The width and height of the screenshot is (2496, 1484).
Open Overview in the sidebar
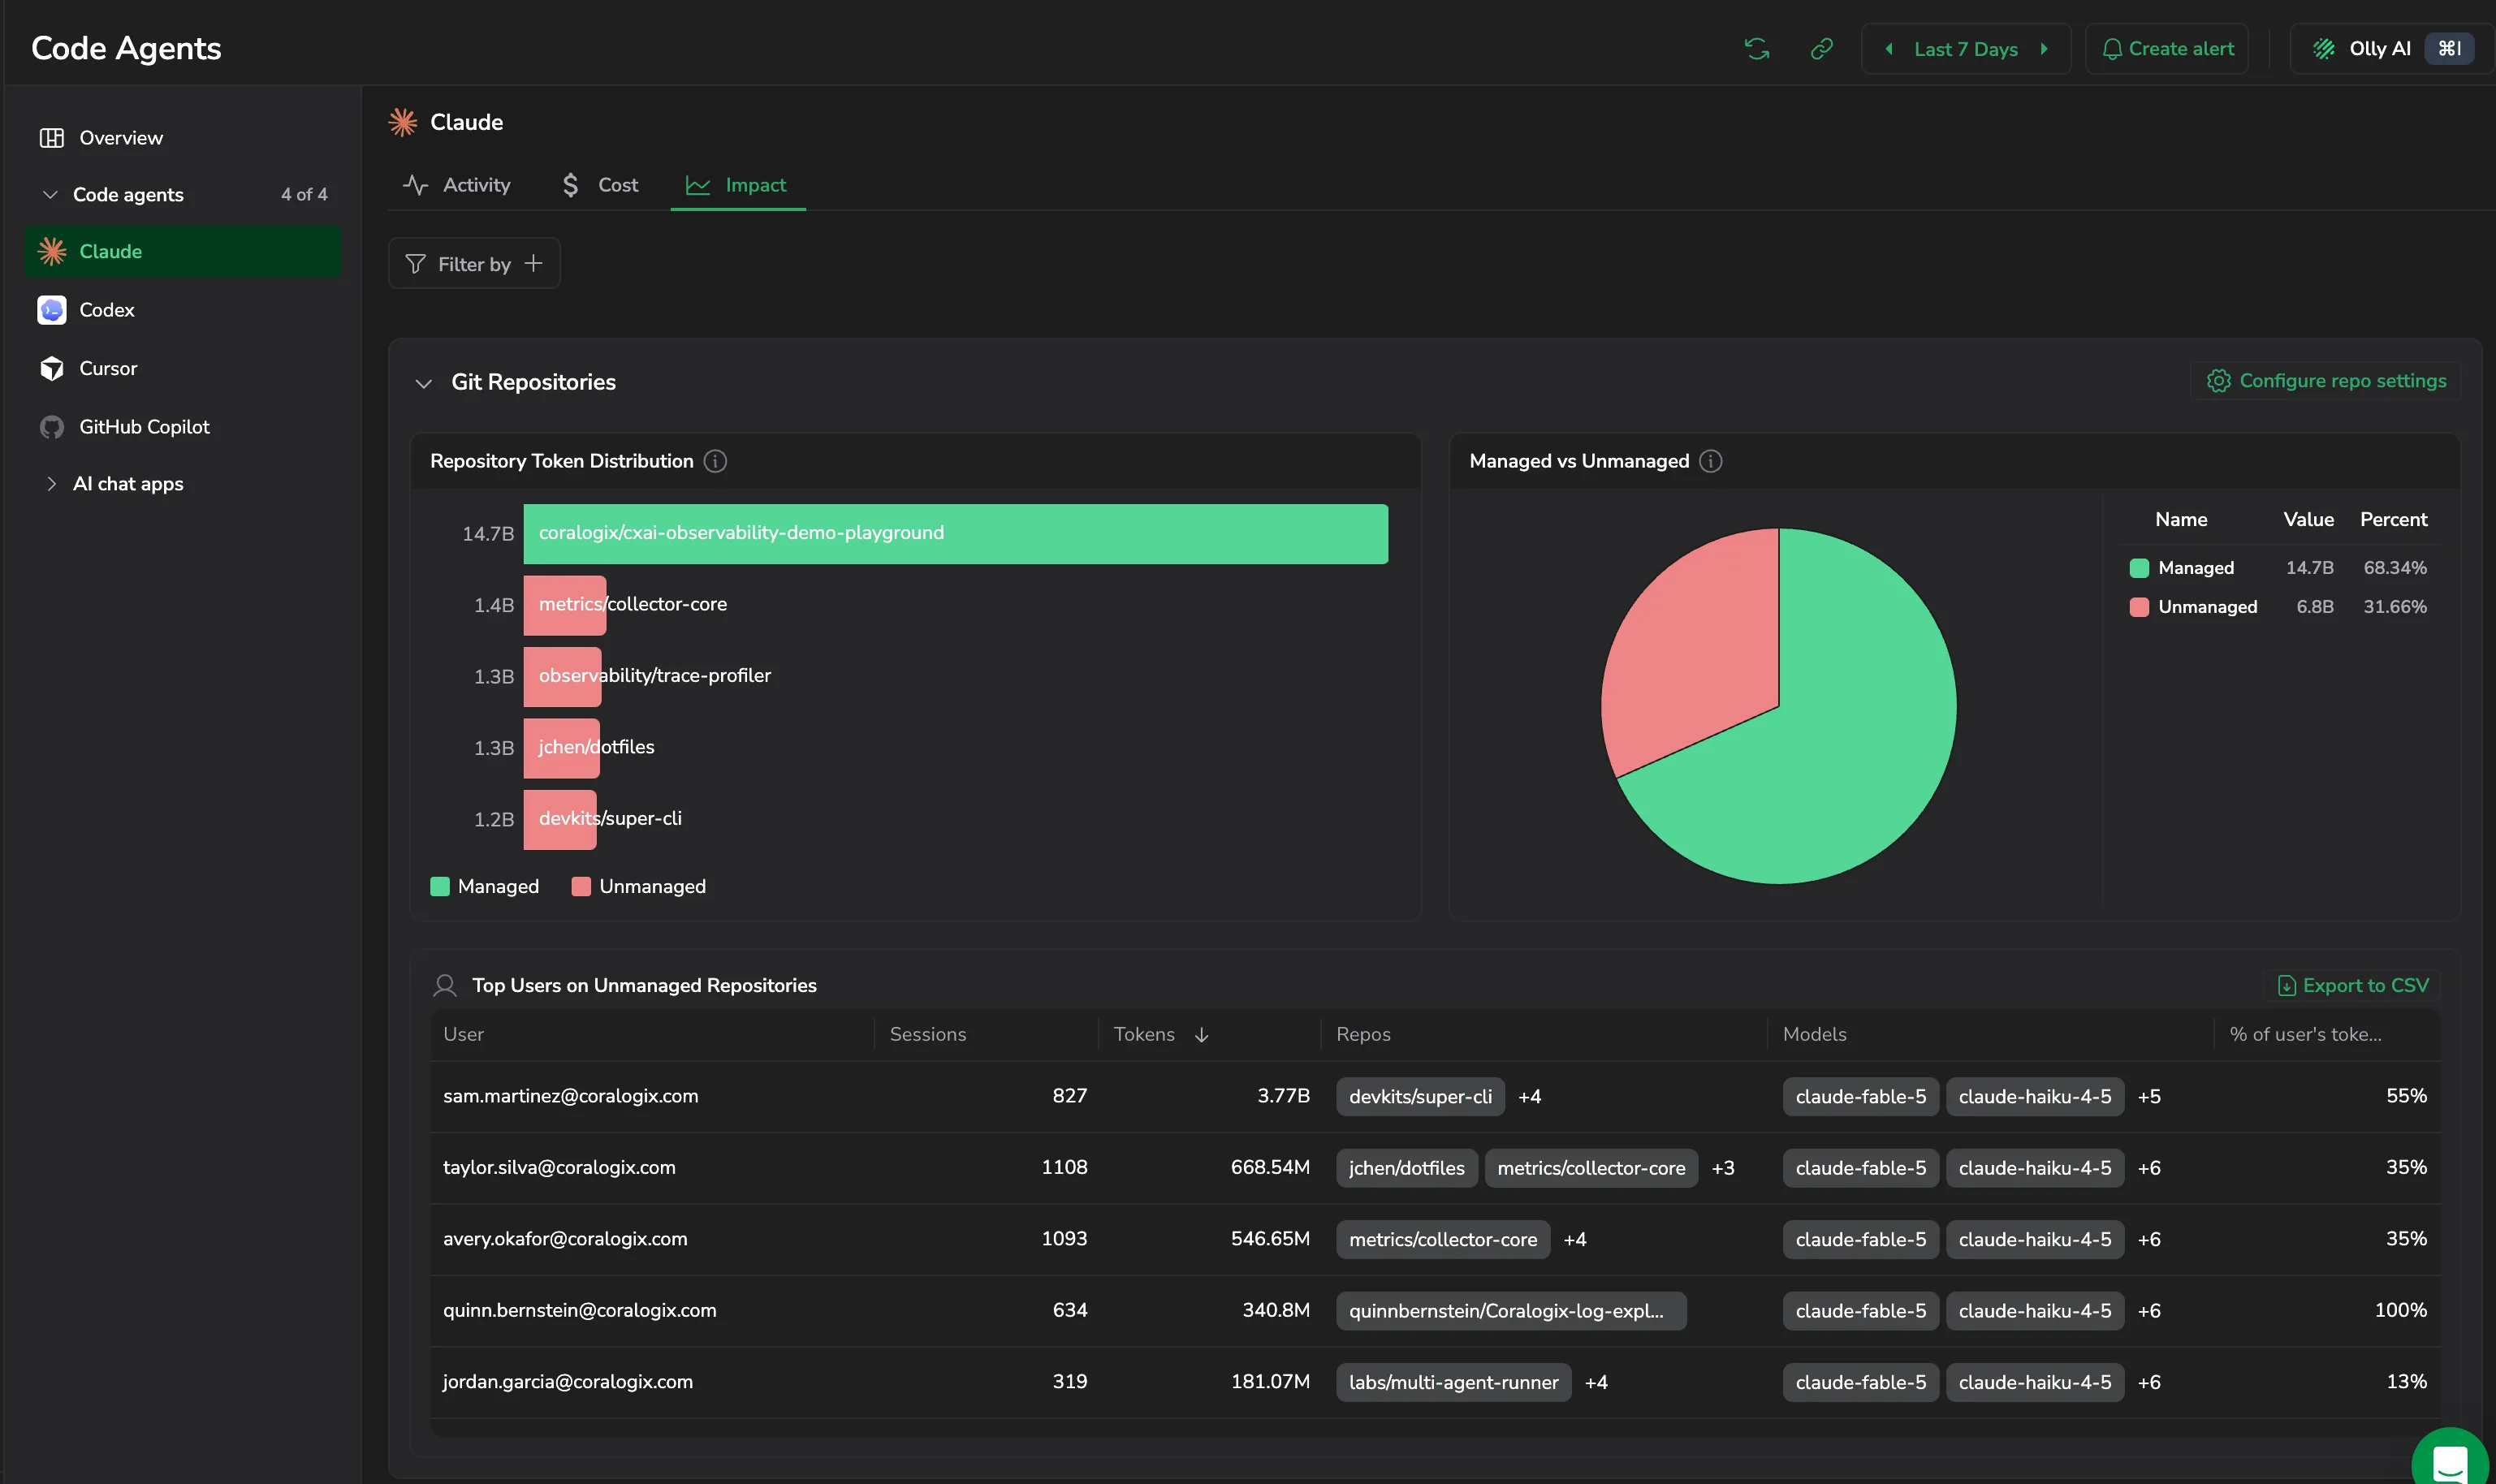coord(182,138)
